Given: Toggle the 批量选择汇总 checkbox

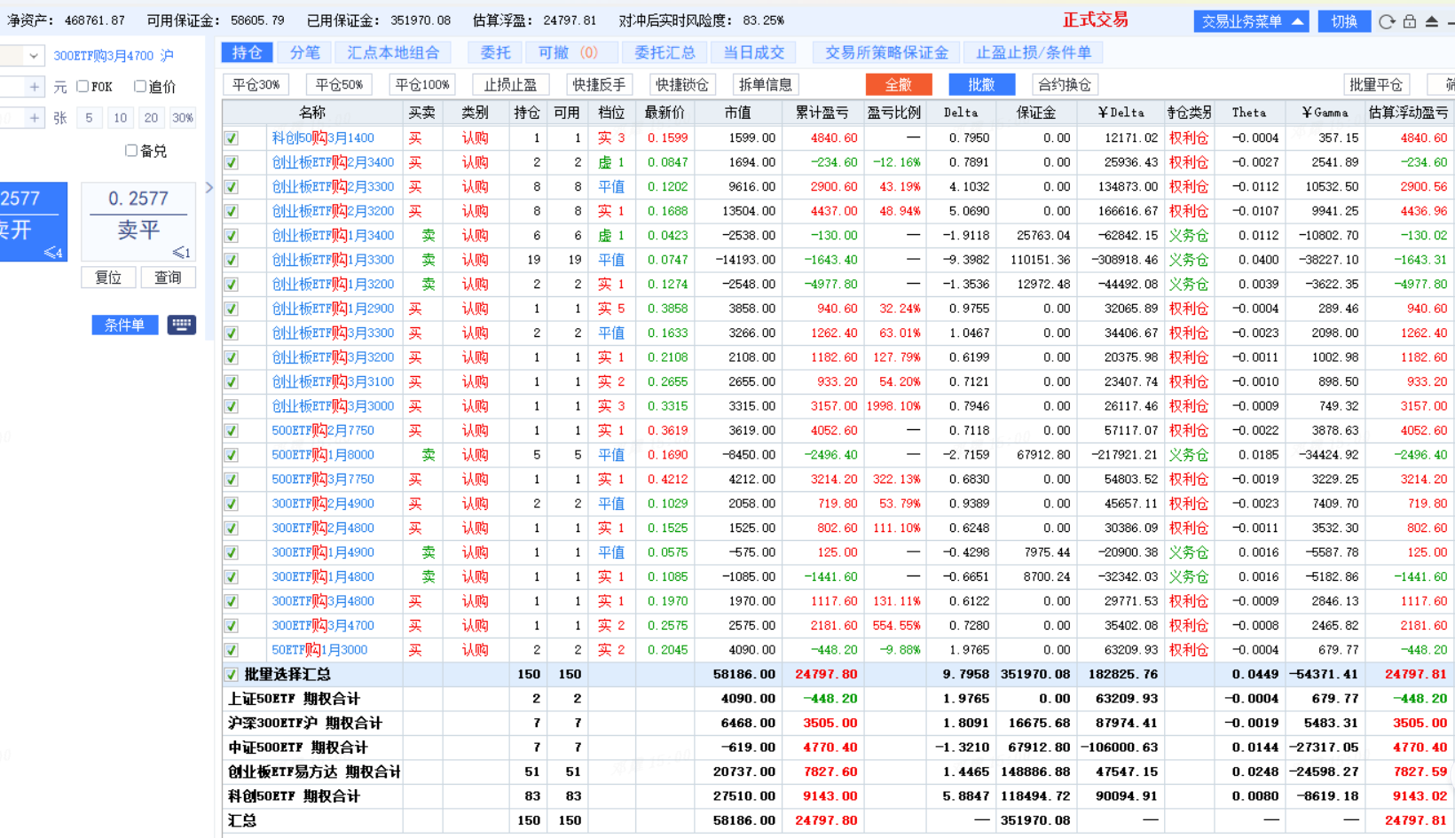Looking at the screenshot, I should point(232,675).
